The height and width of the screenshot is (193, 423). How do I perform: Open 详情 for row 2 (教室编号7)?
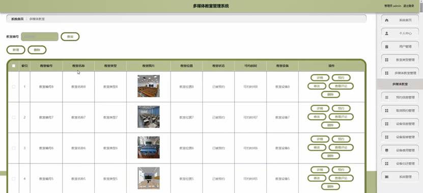coord(320,108)
